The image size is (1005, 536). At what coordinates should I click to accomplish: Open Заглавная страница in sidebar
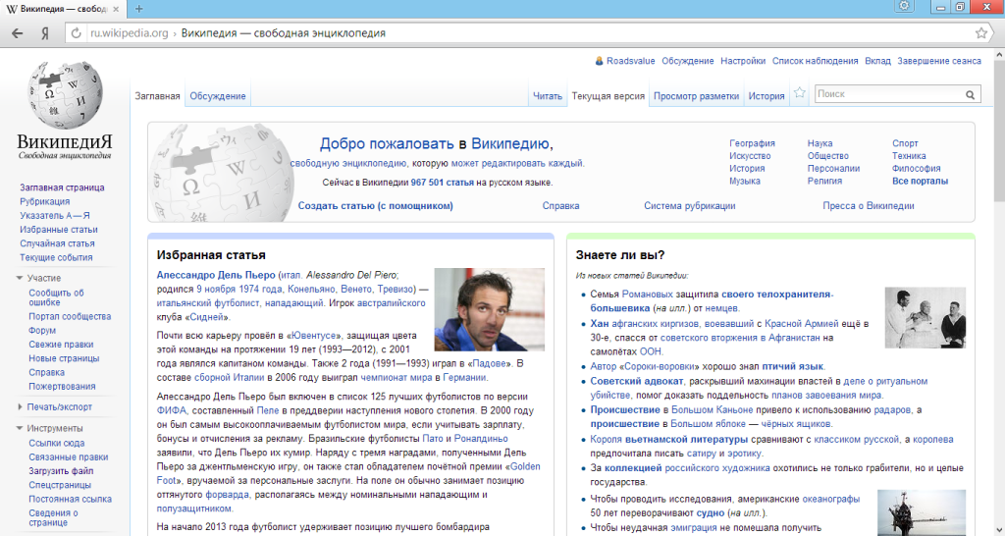pyautogui.click(x=62, y=188)
